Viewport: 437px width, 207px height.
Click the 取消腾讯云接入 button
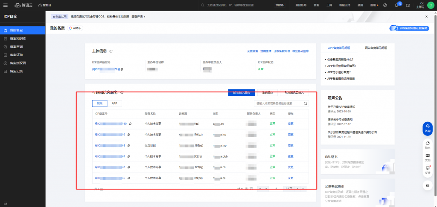pos(294,92)
